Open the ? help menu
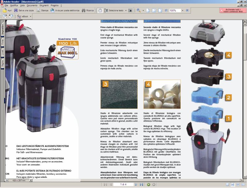The image size is (247, 188). 61,6
